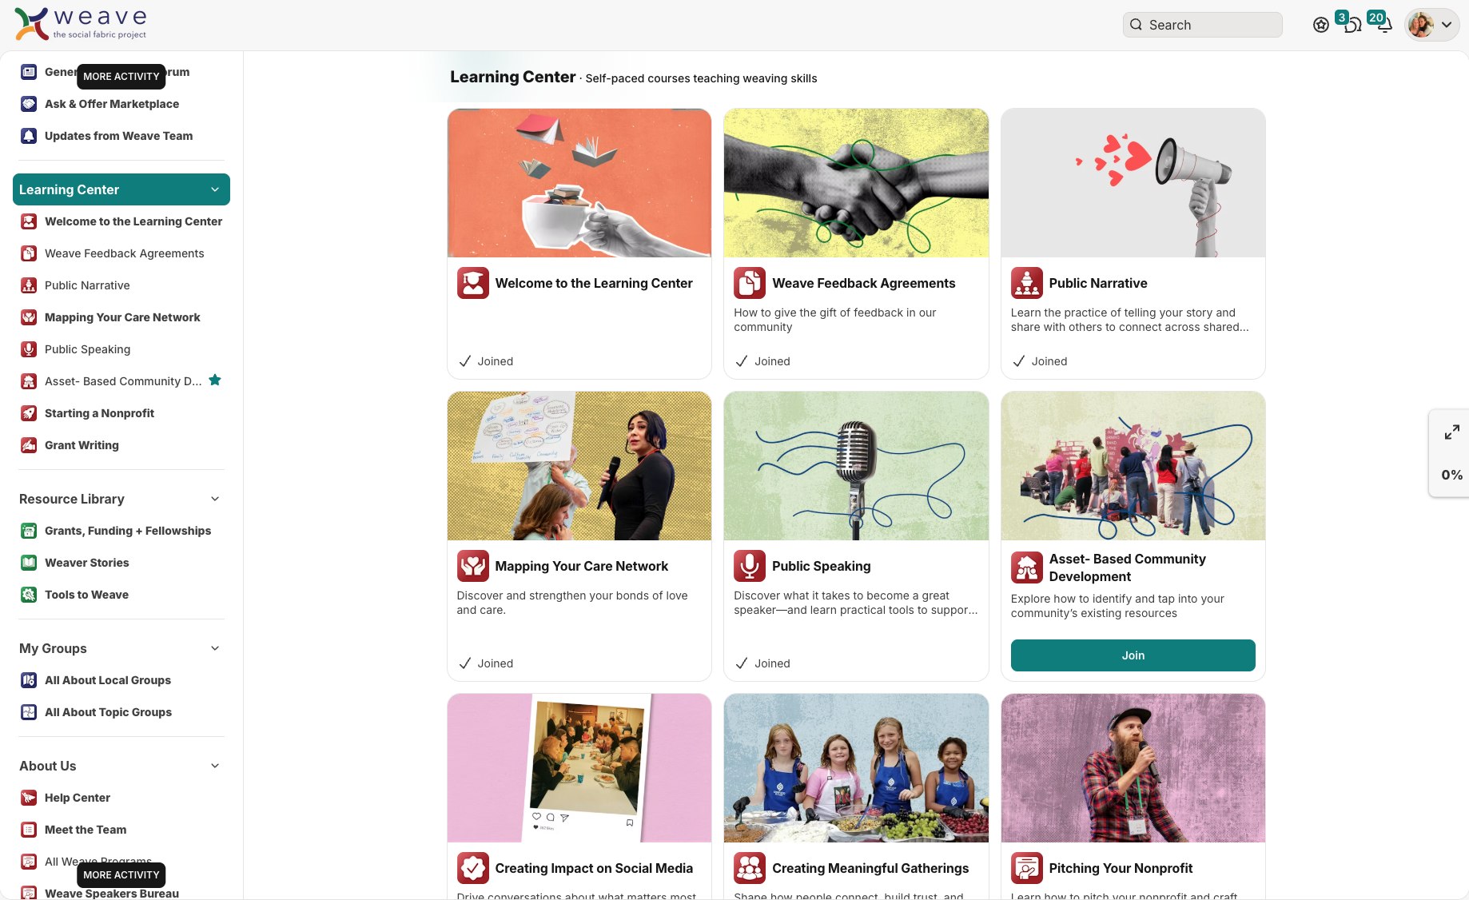This screenshot has width=1469, height=900.
Task: Select Public Narrative in the sidebar
Action: click(121, 285)
